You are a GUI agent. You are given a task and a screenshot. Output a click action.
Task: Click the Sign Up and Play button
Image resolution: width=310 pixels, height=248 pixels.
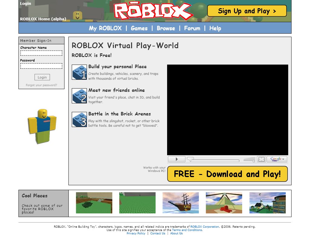pyautogui.click(x=247, y=11)
